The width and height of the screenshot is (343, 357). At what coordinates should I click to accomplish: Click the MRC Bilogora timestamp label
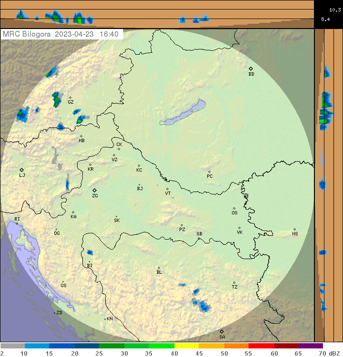pyautogui.click(x=61, y=34)
